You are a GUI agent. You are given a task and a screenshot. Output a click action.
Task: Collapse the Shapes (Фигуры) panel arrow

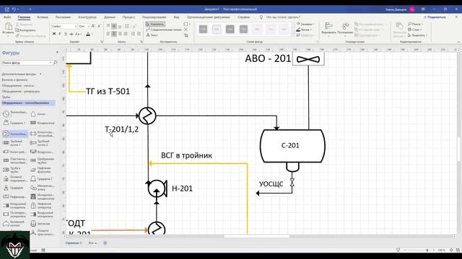[x=57, y=53]
